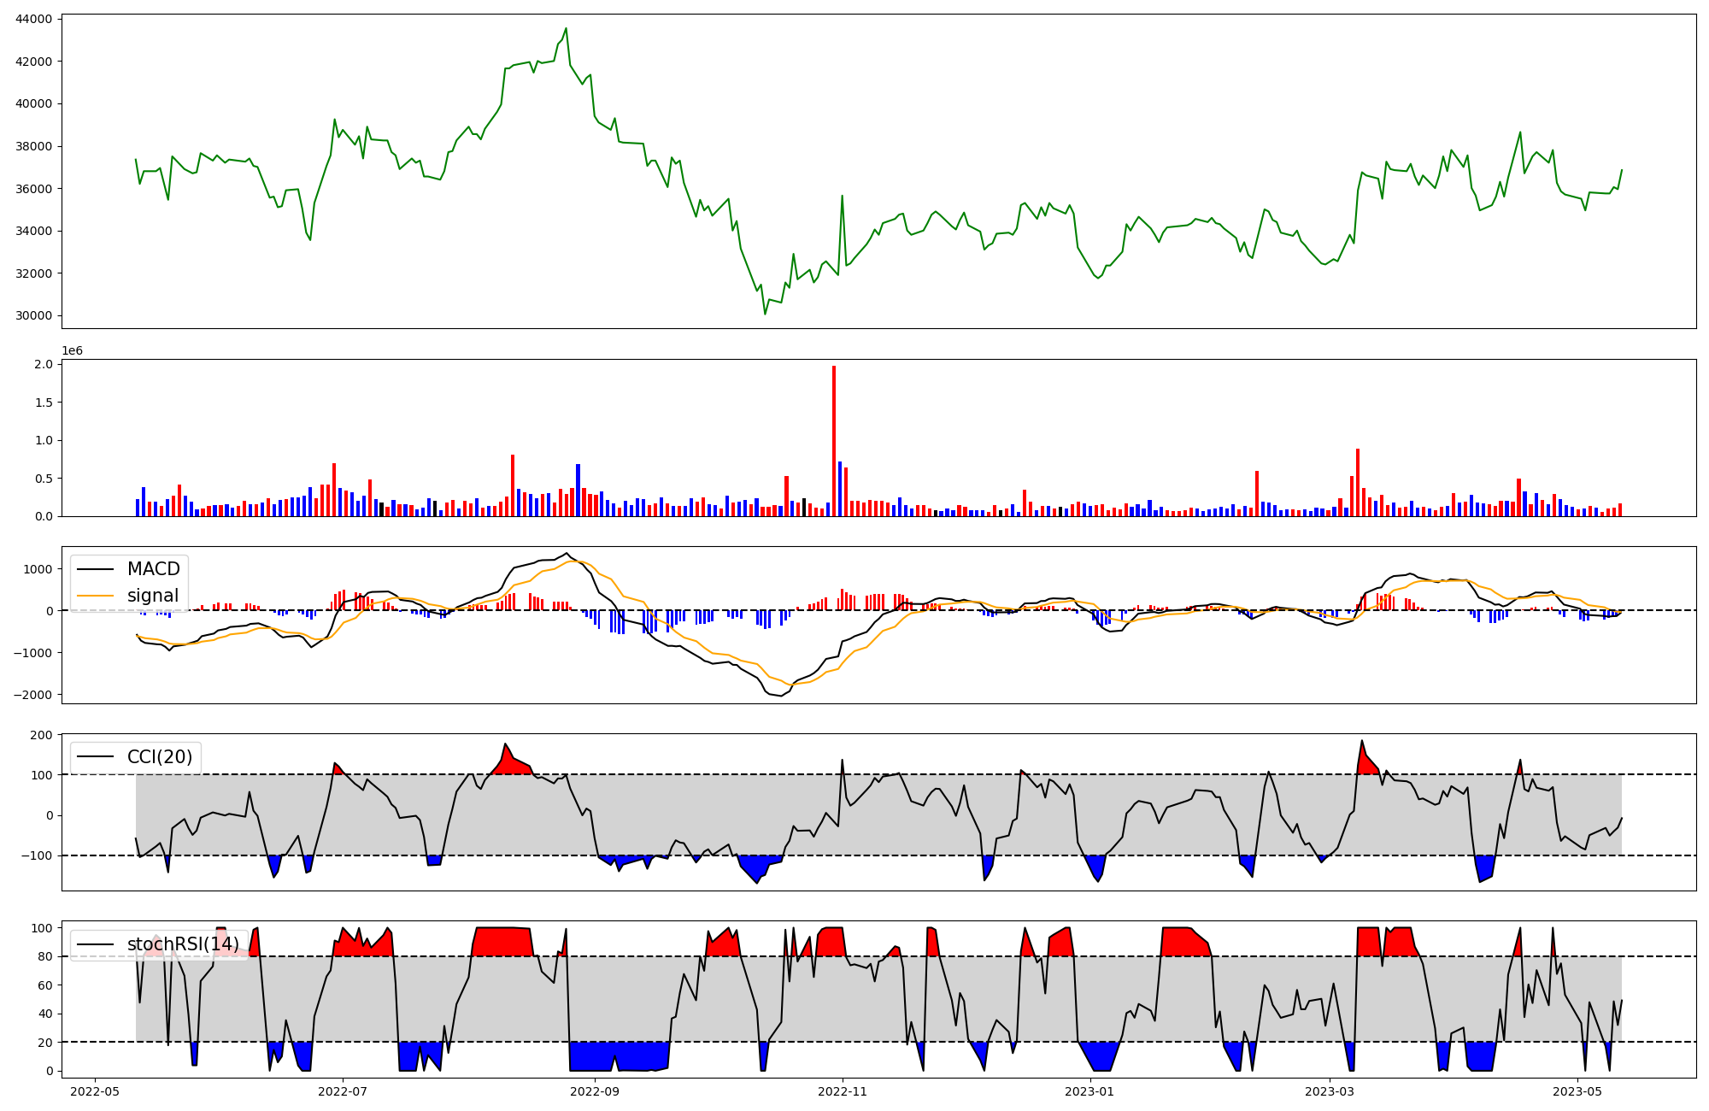Click the tallest red volume bar

(834, 440)
